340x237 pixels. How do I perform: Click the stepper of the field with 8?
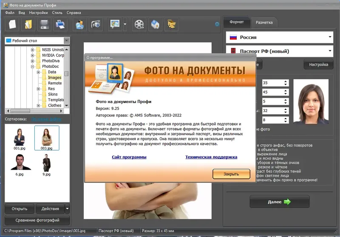pos(286,120)
